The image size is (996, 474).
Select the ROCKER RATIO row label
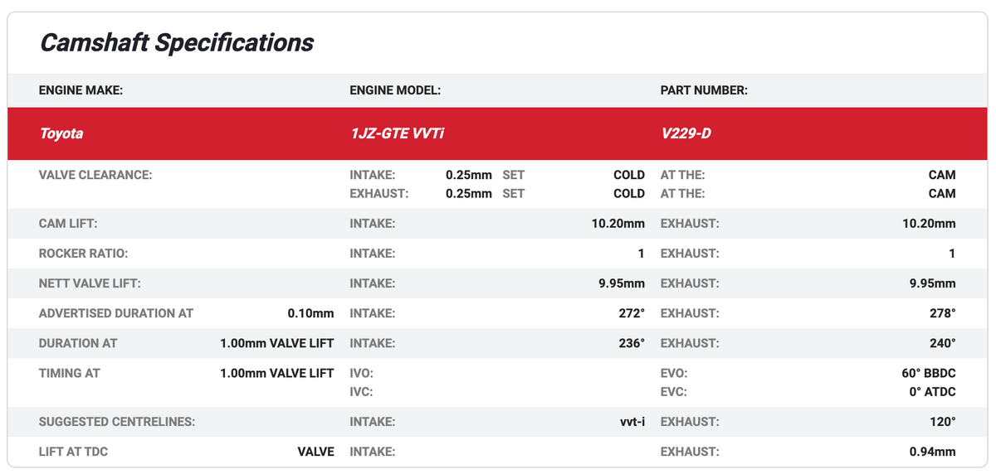pyautogui.click(x=83, y=254)
